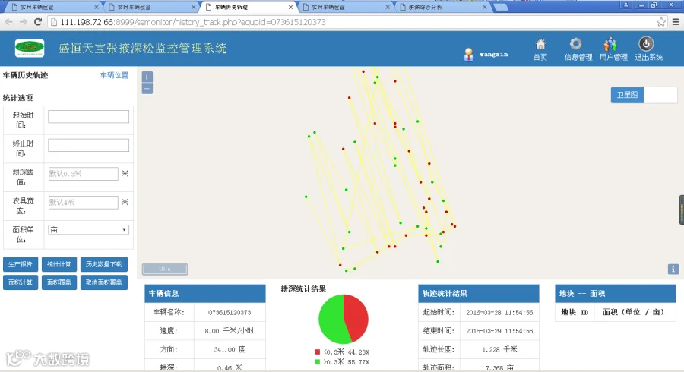
Task: Click the 面积覆盖 button
Action: coord(59,282)
